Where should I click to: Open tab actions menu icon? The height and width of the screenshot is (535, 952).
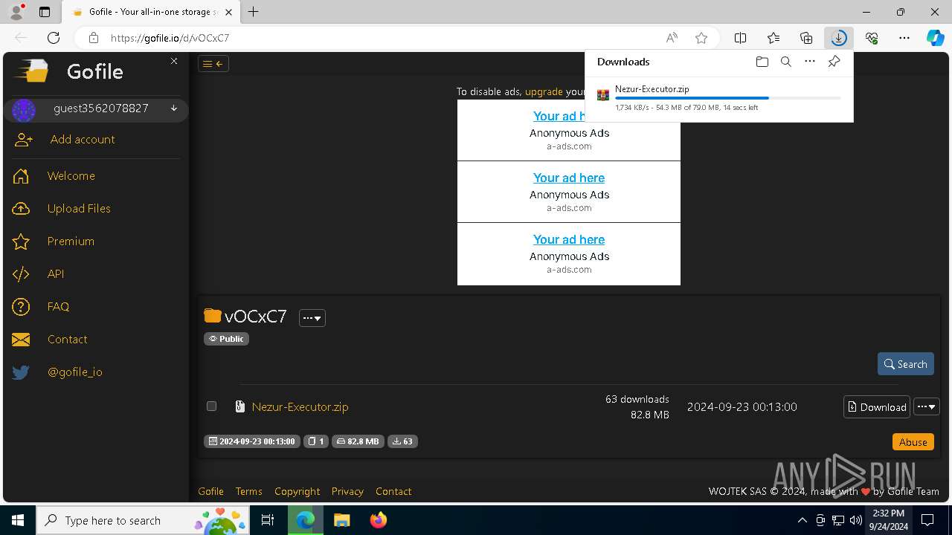[45, 12]
